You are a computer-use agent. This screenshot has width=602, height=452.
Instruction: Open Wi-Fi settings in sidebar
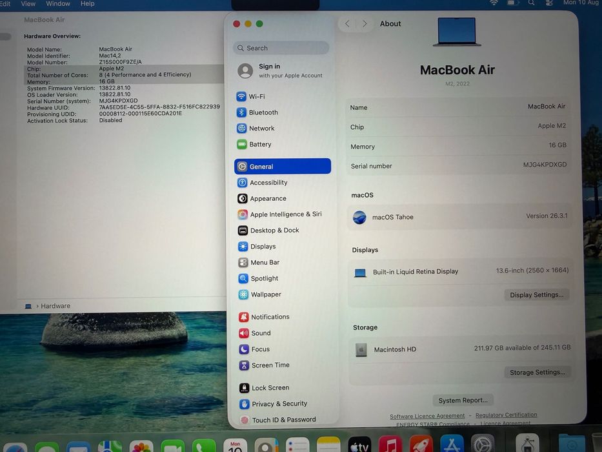click(x=251, y=96)
